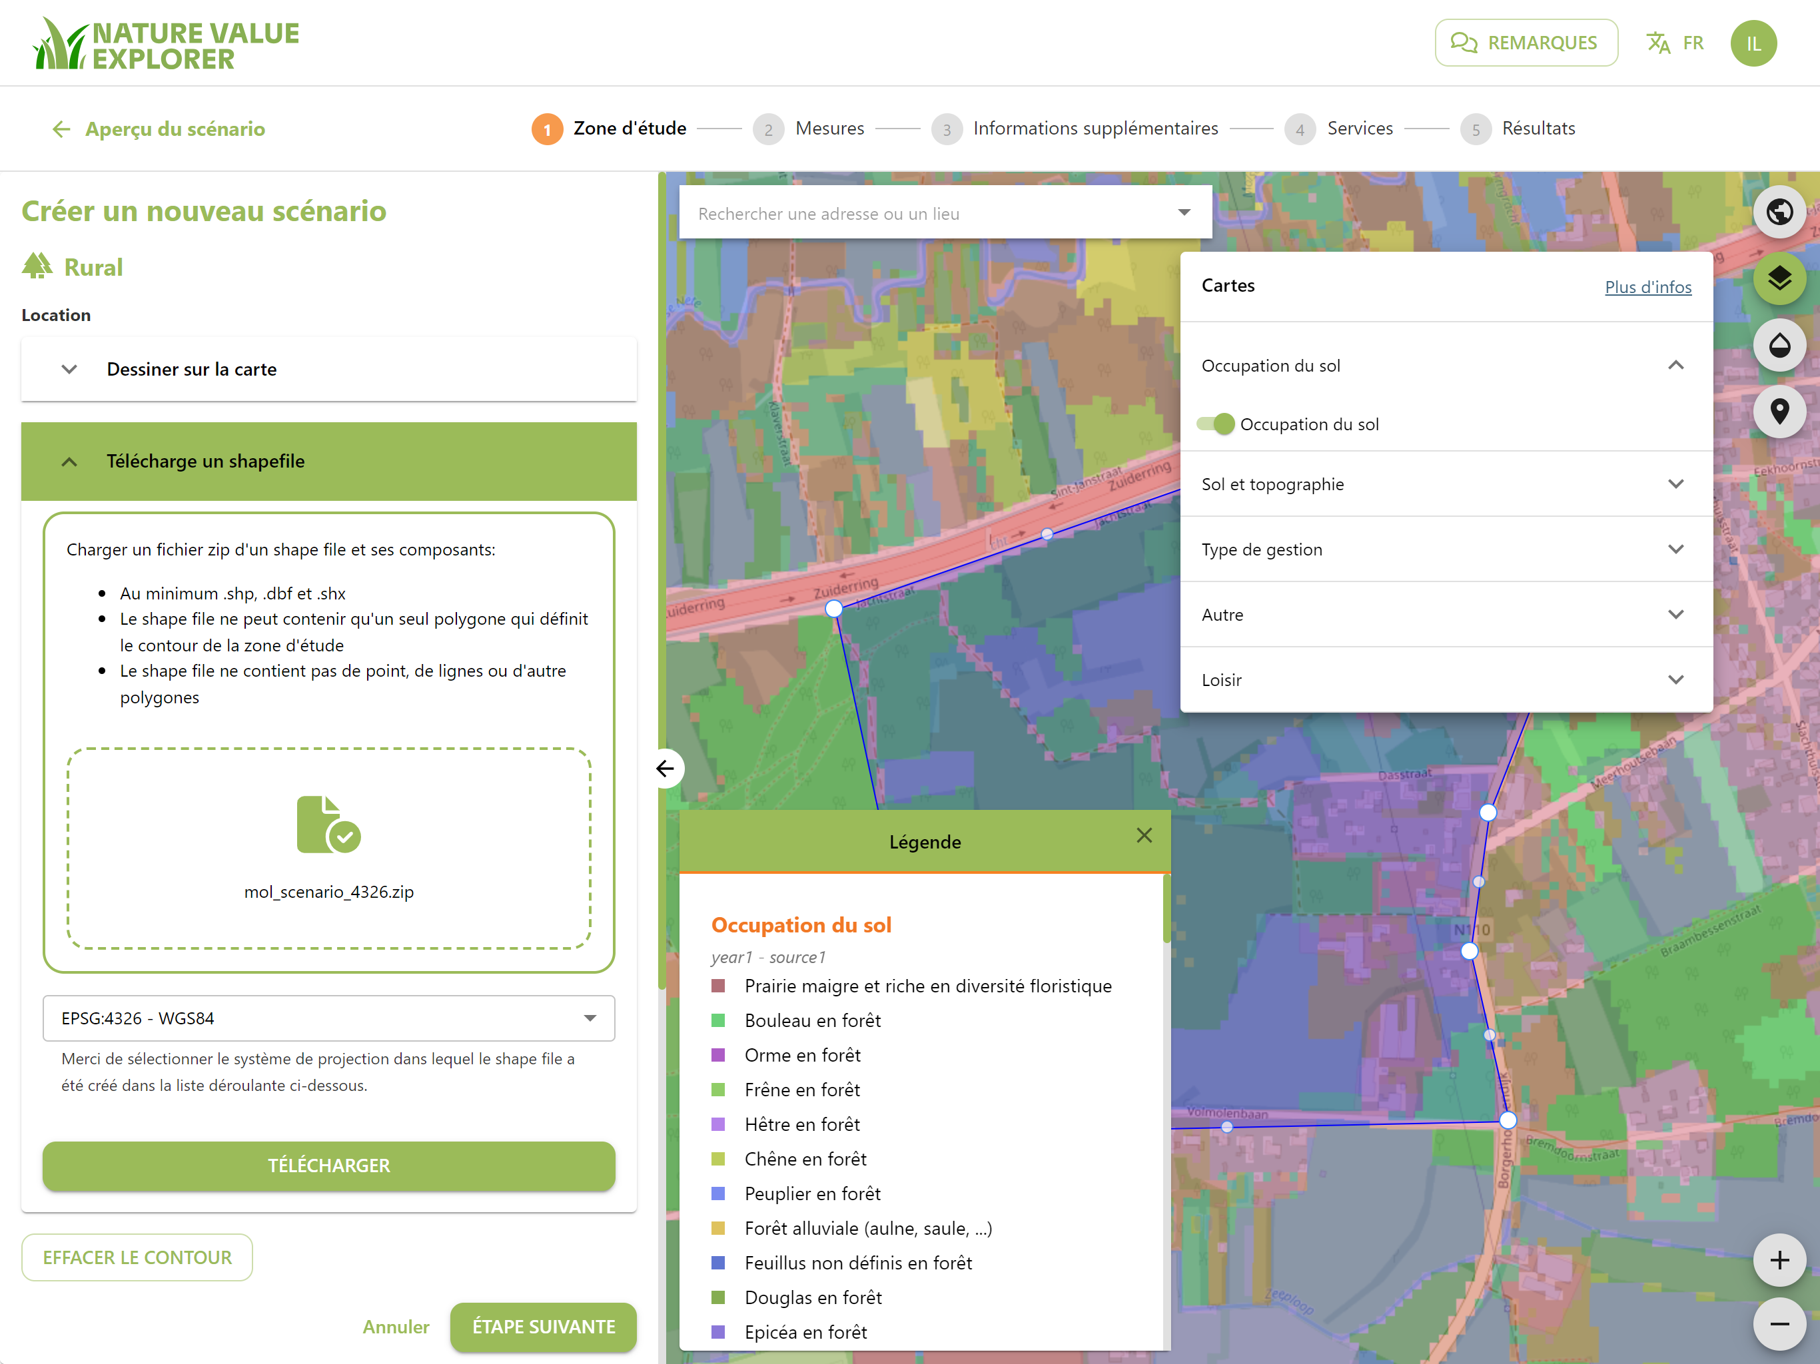Click the FR language icon

[1658, 43]
